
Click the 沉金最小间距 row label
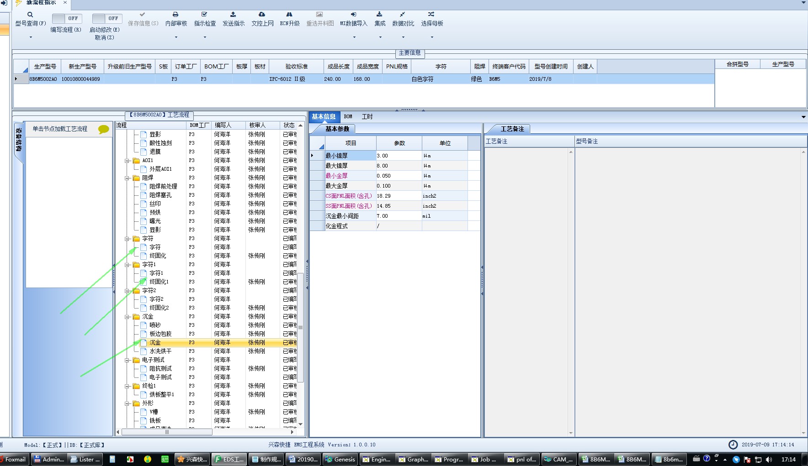point(351,216)
